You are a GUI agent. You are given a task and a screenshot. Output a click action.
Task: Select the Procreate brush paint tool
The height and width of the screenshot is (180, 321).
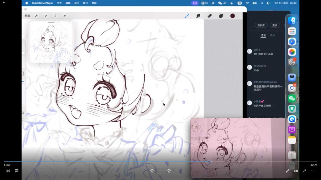pyautogui.click(x=187, y=16)
